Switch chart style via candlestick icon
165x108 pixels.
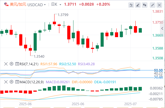click(145, 5)
